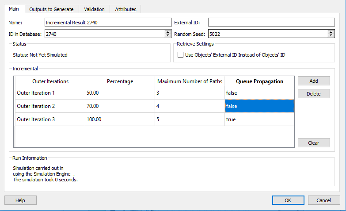
Task: Select the Attributes tab
Action: (125, 9)
